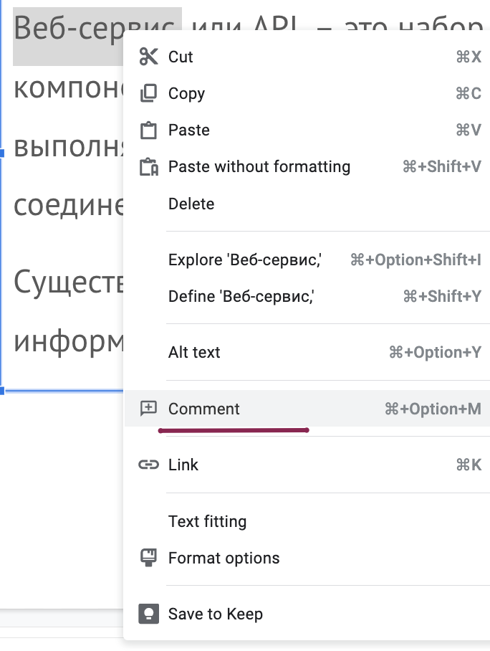Click the bottom-left corner handle of text box

tap(1, 391)
